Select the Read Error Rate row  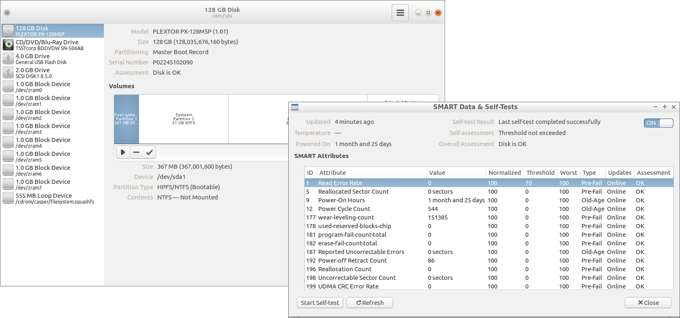(489, 183)
